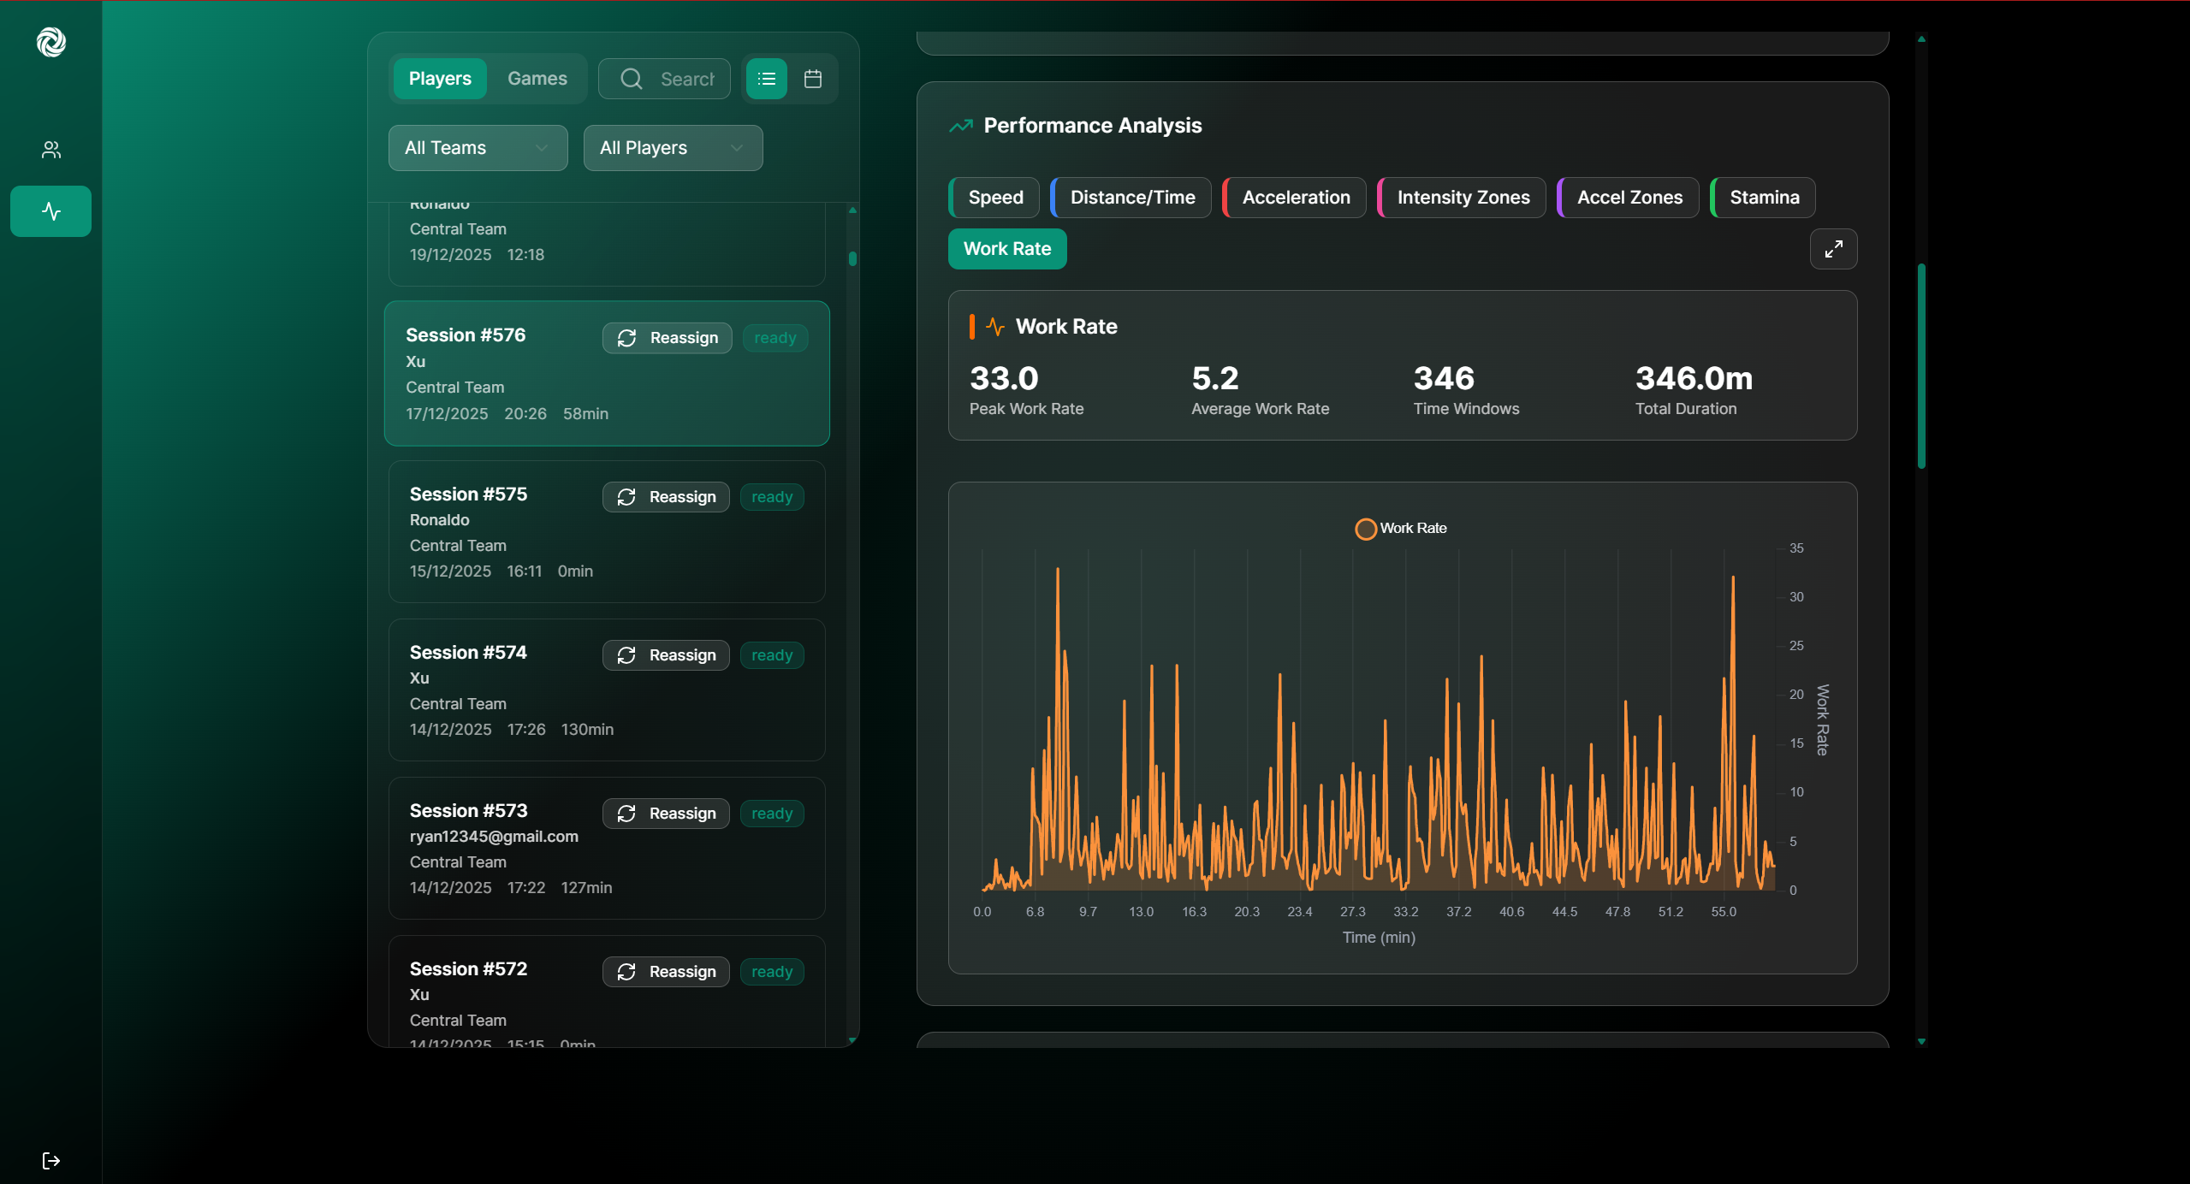Switch to list view icon
Screen dimensions: 2190x1184
point(766,79)
